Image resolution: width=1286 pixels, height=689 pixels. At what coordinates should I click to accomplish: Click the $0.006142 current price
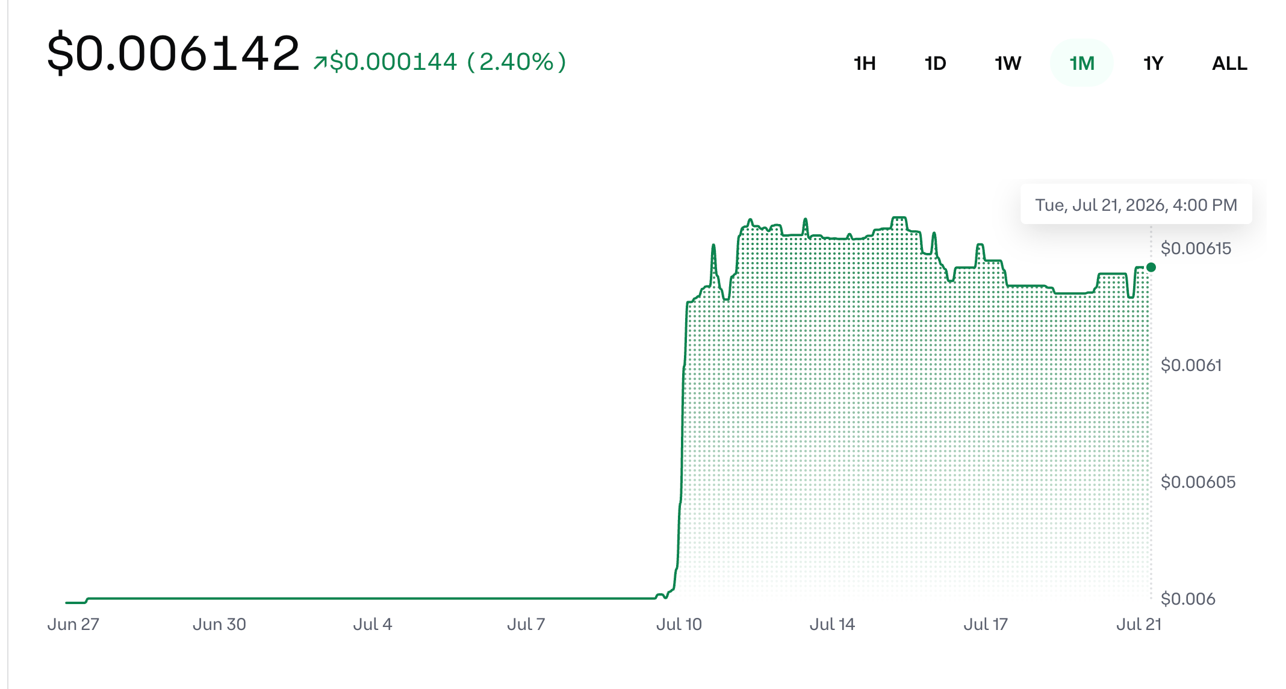173,53
